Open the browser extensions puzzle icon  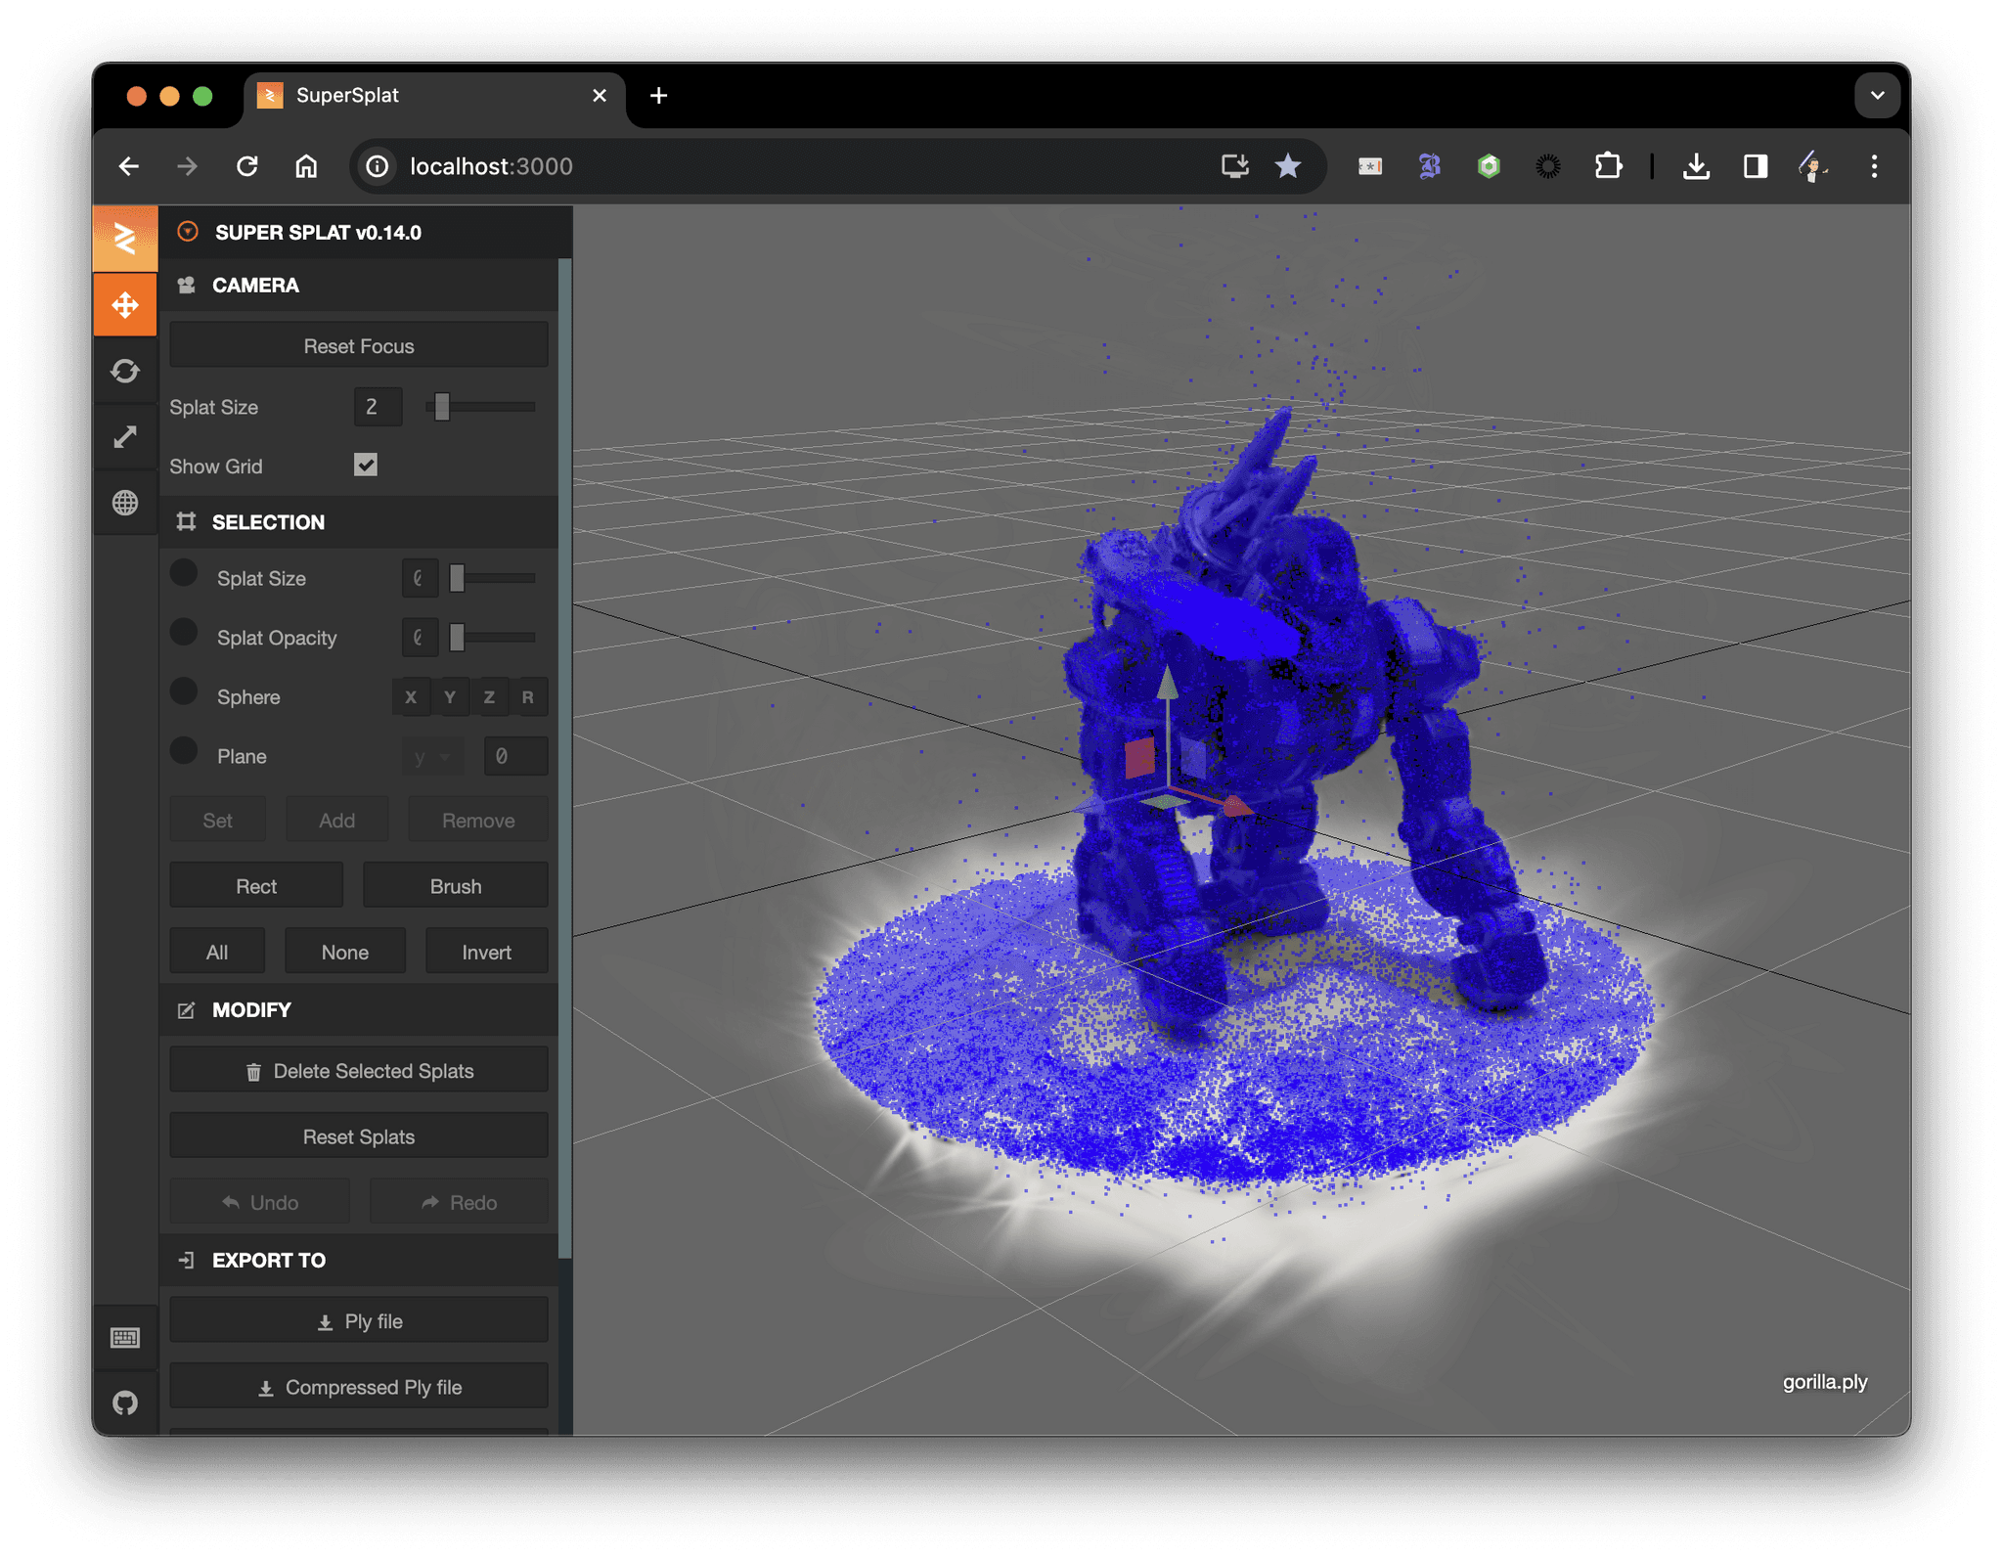1608,166
